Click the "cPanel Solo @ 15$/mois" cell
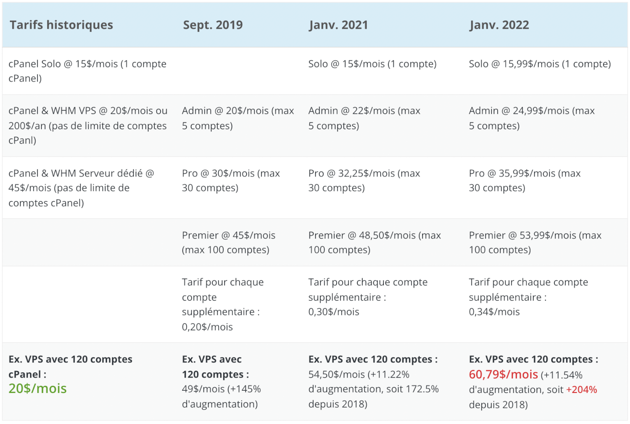The height and width of the screenshot is (424, 630). point(87,71)
